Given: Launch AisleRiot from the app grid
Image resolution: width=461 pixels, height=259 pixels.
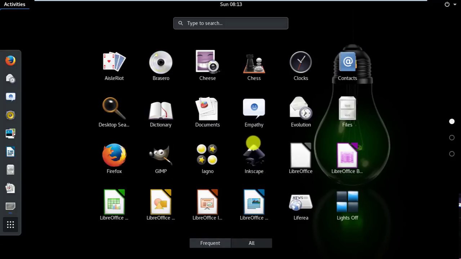Looking at the screenshot, I should (x=114, y=66).
